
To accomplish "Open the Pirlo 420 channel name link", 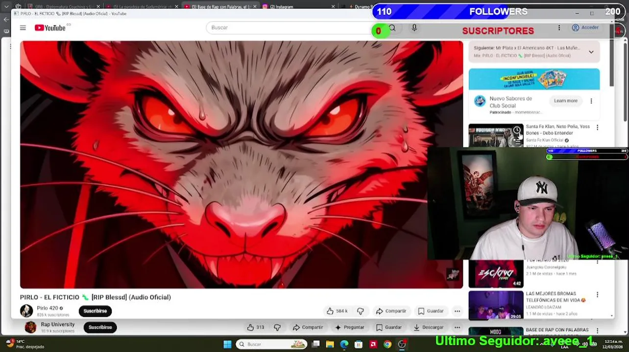I will [x=48, y=308].
